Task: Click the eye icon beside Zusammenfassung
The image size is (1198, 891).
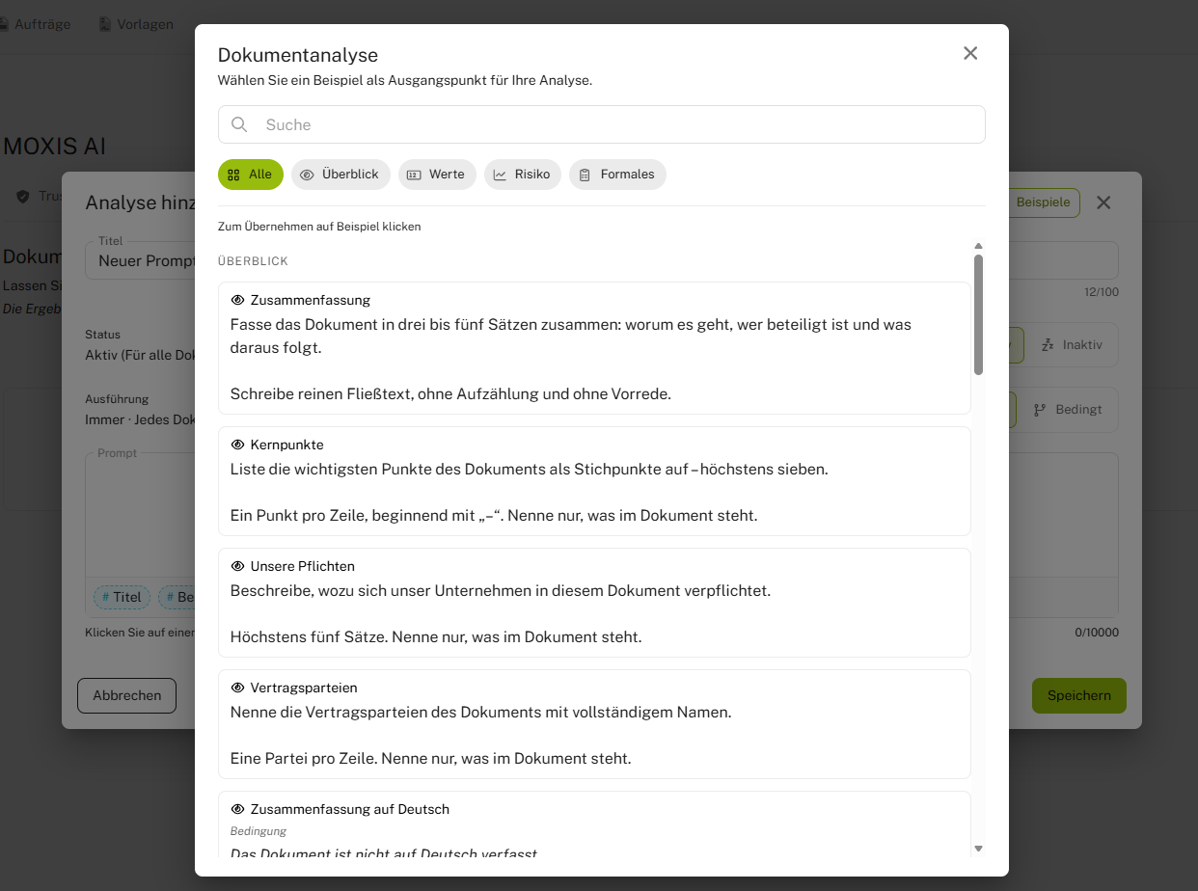Action: 237,300
